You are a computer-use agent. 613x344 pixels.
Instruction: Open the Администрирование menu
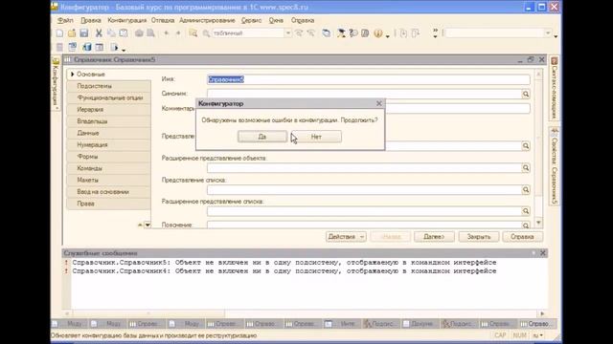coord(207,20)
